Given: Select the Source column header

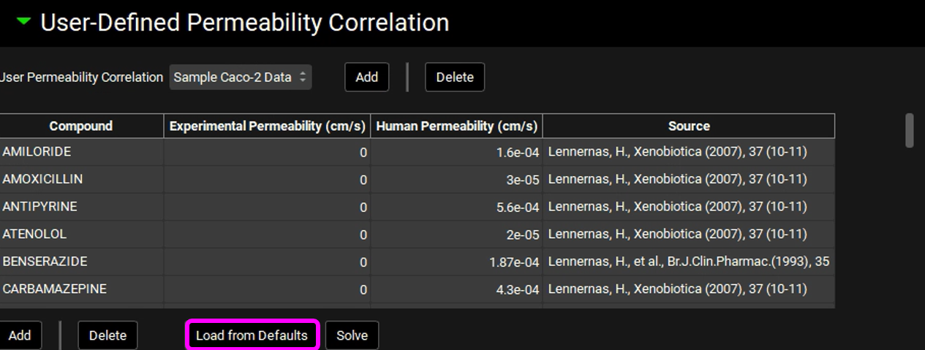Looking at the screenshot, I should click(688, 126).
